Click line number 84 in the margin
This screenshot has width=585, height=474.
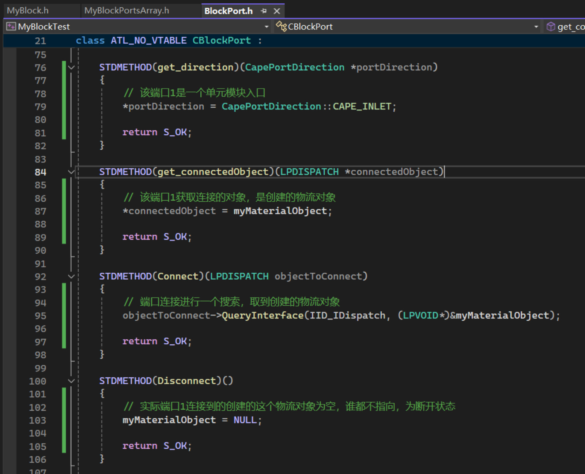41,172
